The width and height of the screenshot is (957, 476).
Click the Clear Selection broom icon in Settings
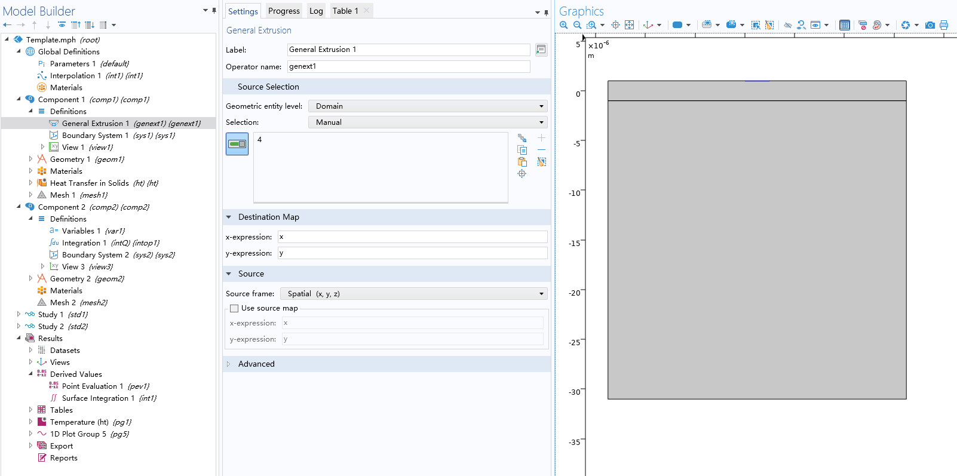[541, 162]
